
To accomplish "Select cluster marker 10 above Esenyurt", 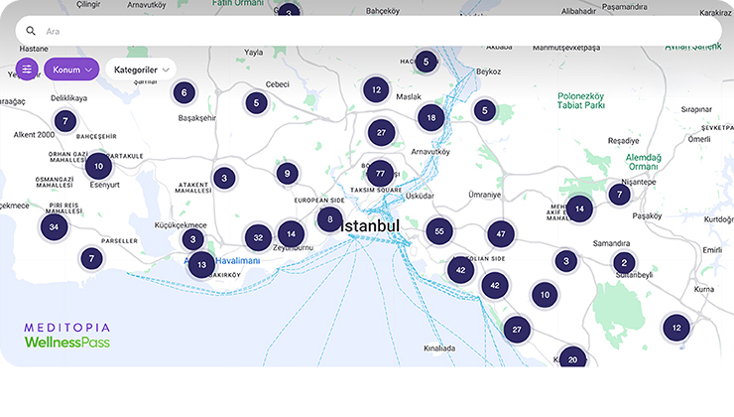I will (x=98, y=165).
